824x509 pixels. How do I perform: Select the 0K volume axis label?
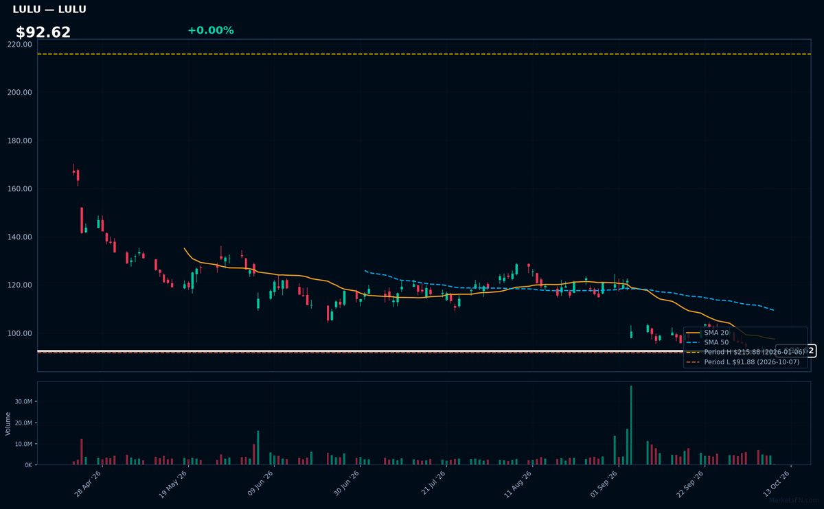(x=28, y=464)
